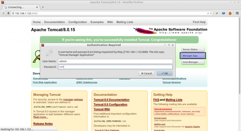Image resolution: width=241 pixels, height=131 pixels.
Task: Open Tomcat 8.0 Configuration link
Action: [111, 104]
